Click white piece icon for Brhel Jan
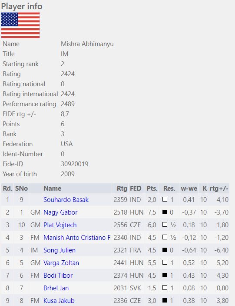The image size is (235, 306). point(165,287)
